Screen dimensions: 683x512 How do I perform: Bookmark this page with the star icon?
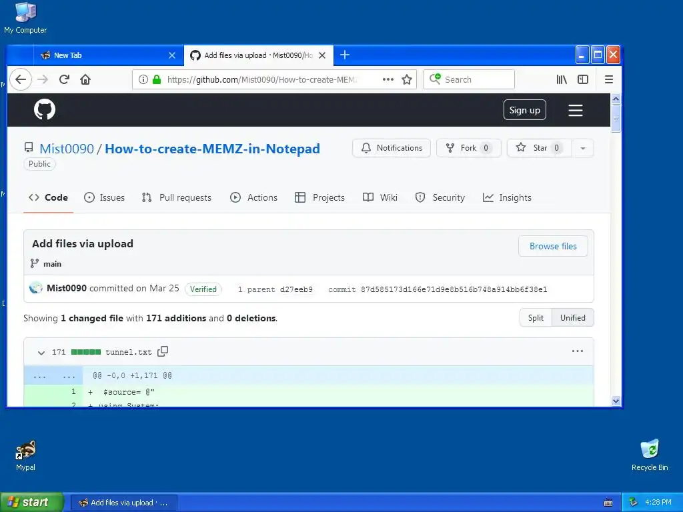pyautogui.click(x=407, y=79)
